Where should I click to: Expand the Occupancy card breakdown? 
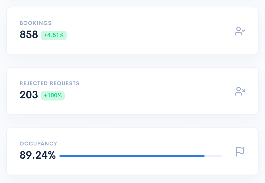pos(132,151)
